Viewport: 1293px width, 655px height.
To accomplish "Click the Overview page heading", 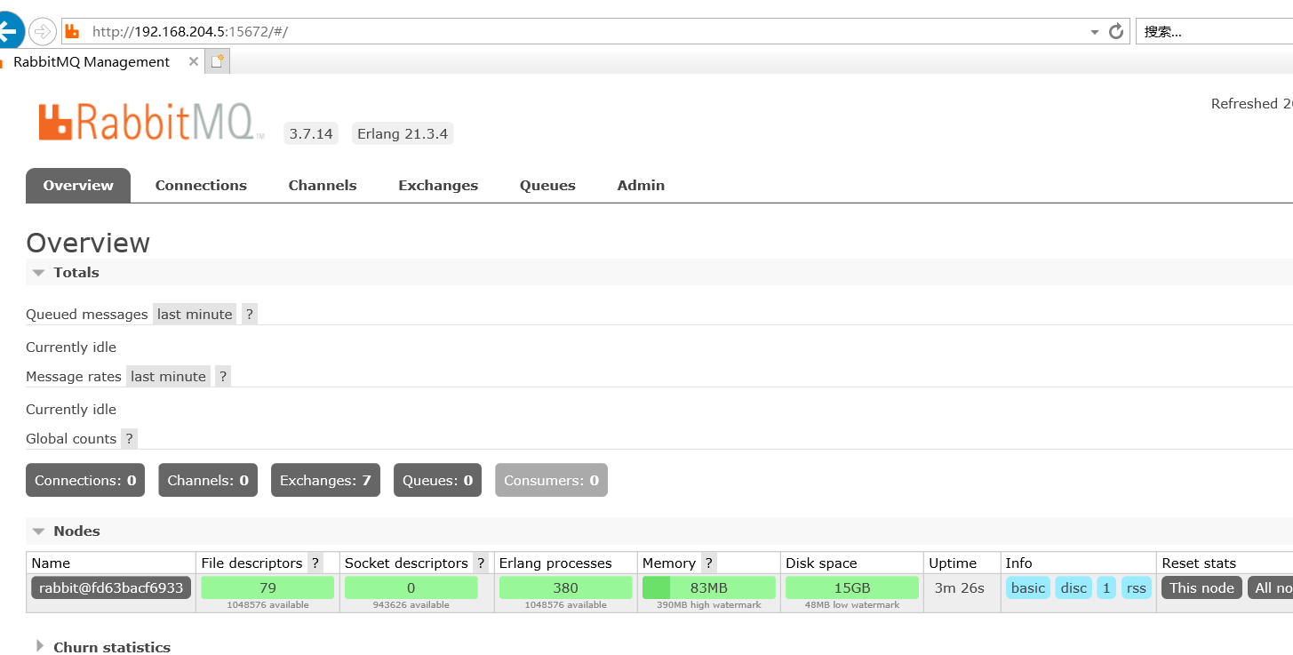I will tap(88, 243).
